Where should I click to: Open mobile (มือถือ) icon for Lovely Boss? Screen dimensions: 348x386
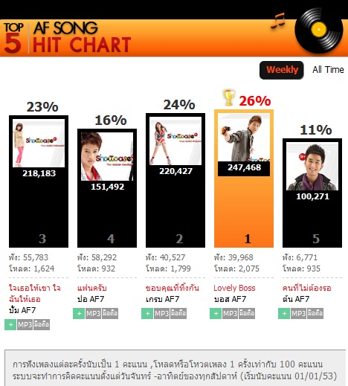pyautogui.click(x=247, y=313)
